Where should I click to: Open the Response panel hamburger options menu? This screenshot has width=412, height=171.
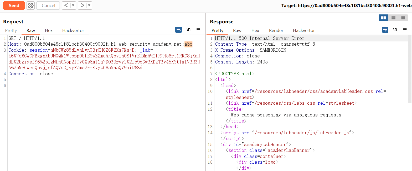coord(405,30)
